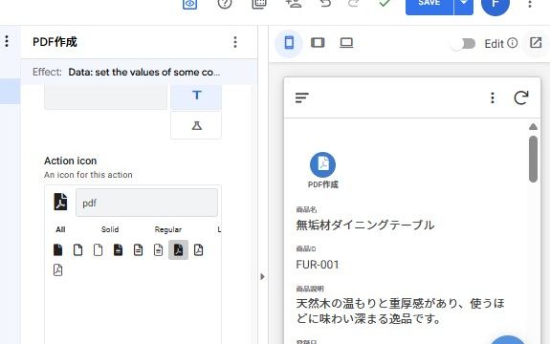Click the Action icon heading
The width and height of the screenshot is (550, 344).
click(70, 161)
